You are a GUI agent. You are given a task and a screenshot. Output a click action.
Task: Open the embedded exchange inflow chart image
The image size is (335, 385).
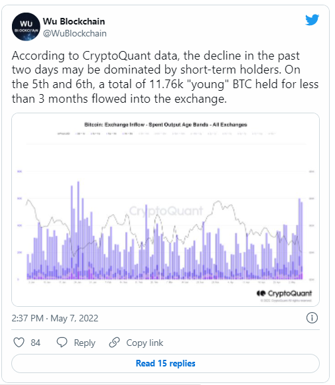[165, 209]
